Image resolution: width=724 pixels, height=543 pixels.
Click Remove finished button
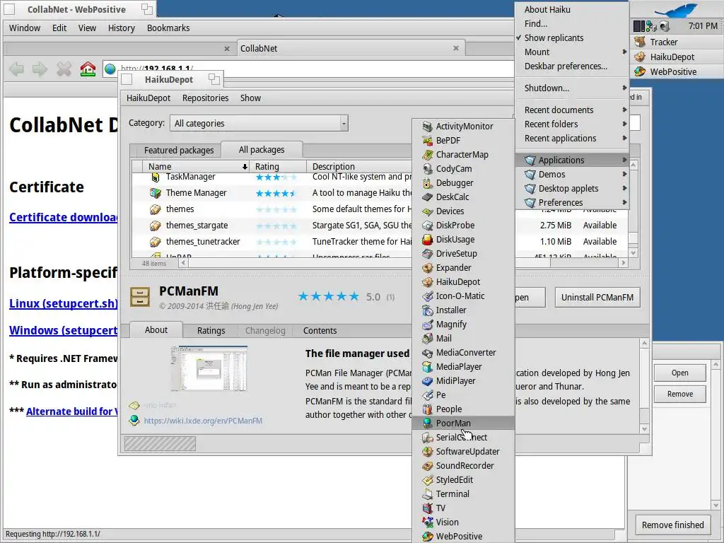(673, 525)
